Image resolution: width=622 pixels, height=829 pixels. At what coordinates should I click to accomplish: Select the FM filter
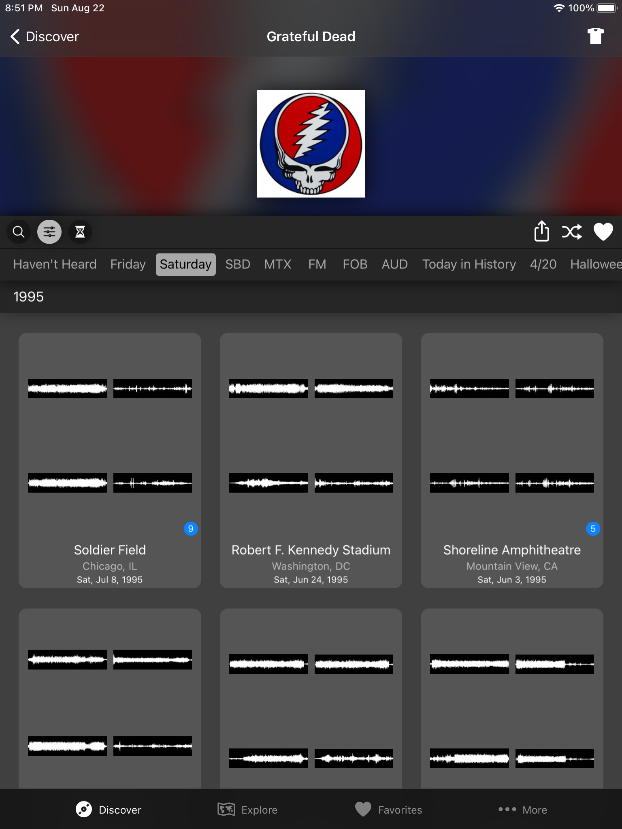pos(317,264)
